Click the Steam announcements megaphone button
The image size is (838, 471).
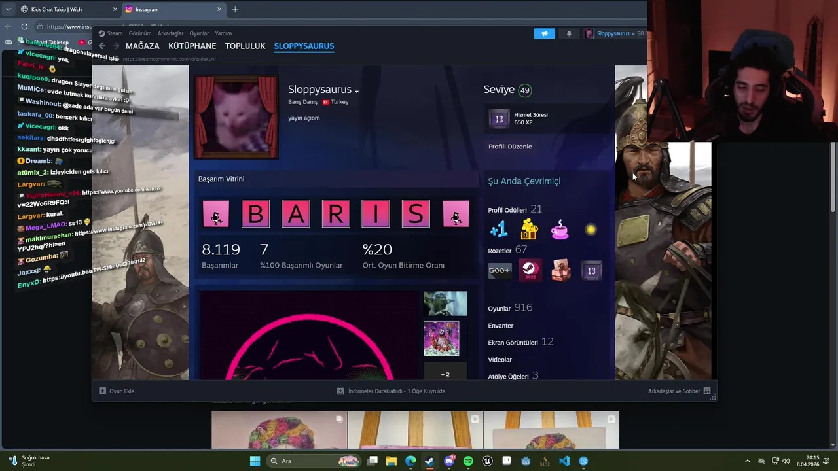[x=544, y=33]
